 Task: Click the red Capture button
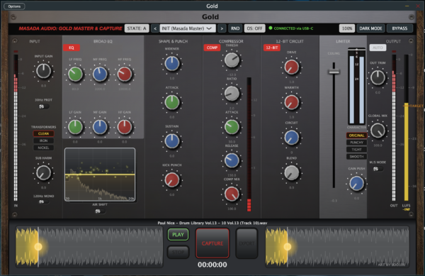point(212,243)
